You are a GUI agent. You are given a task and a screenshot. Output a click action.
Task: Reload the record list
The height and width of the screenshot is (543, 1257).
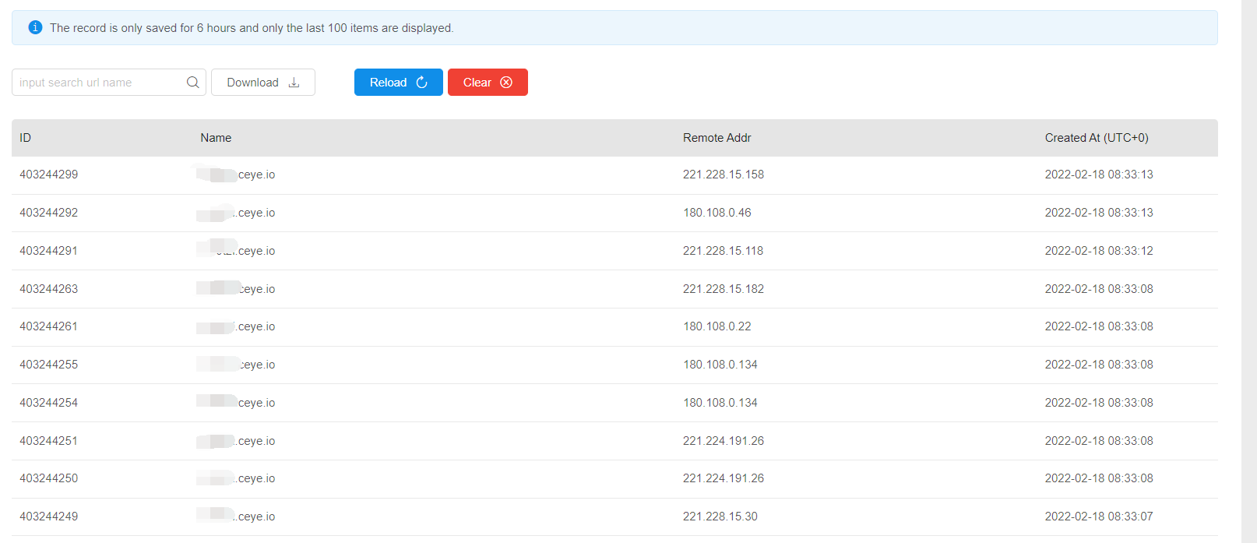(399, 83)
